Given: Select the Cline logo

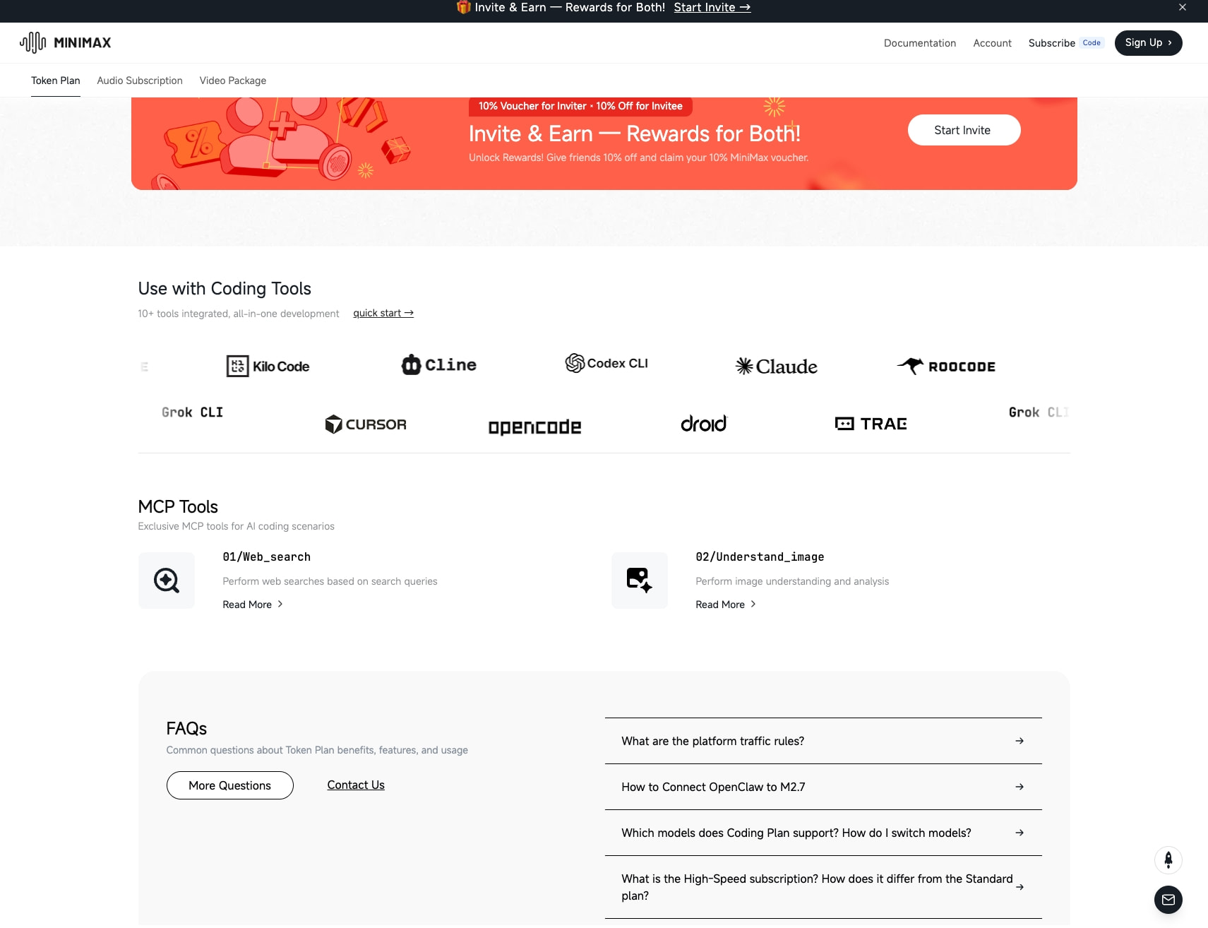Looking at the screenshot, I should (439, 364).
